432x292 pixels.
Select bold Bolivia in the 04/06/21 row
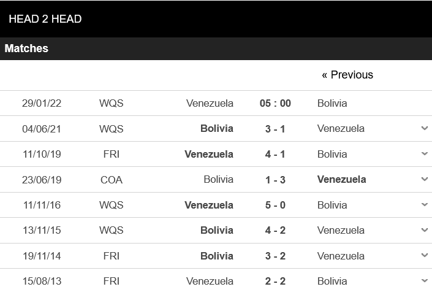click(x=216, y=128)
